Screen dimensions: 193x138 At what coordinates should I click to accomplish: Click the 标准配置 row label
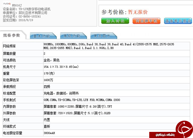pos(9,93)
